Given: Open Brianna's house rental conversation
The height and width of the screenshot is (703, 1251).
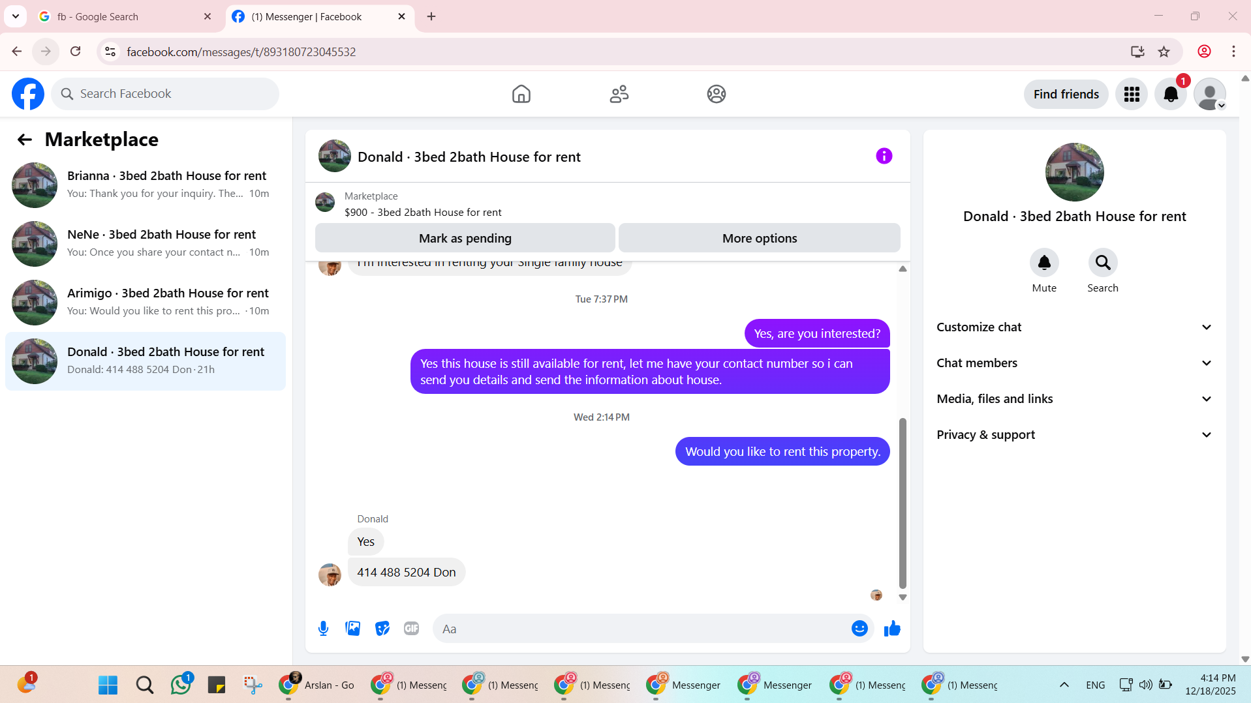Looking at the screenshot, I should click(x=146, y=185).
